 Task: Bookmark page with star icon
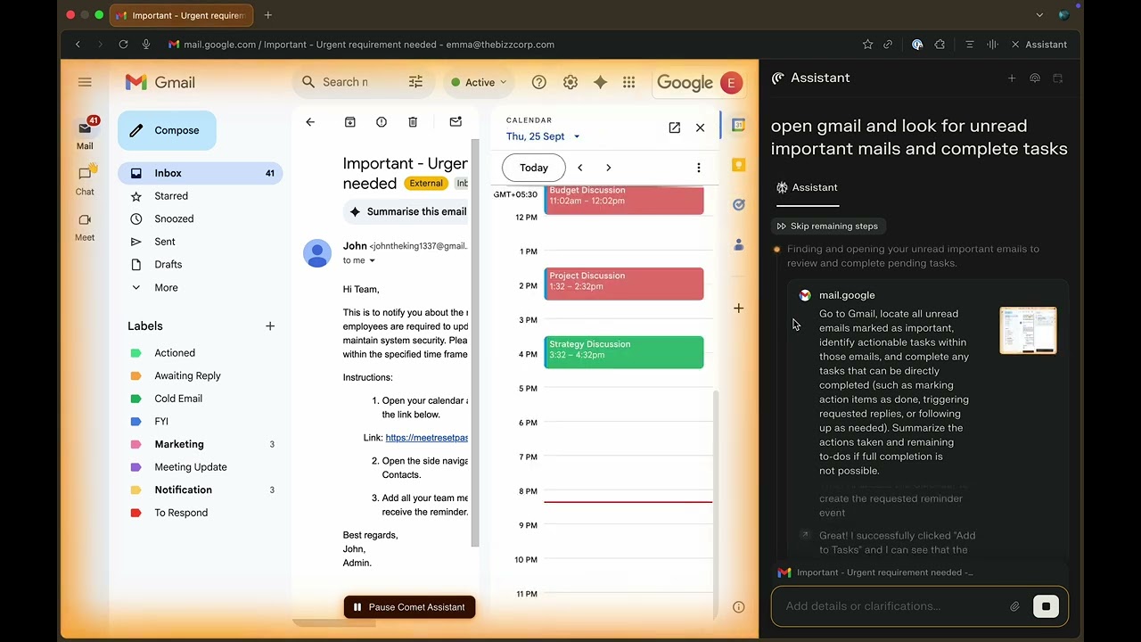click(867, 45)
